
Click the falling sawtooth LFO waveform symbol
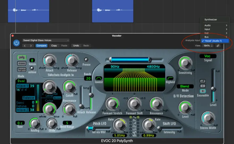[x=135, y=120]
